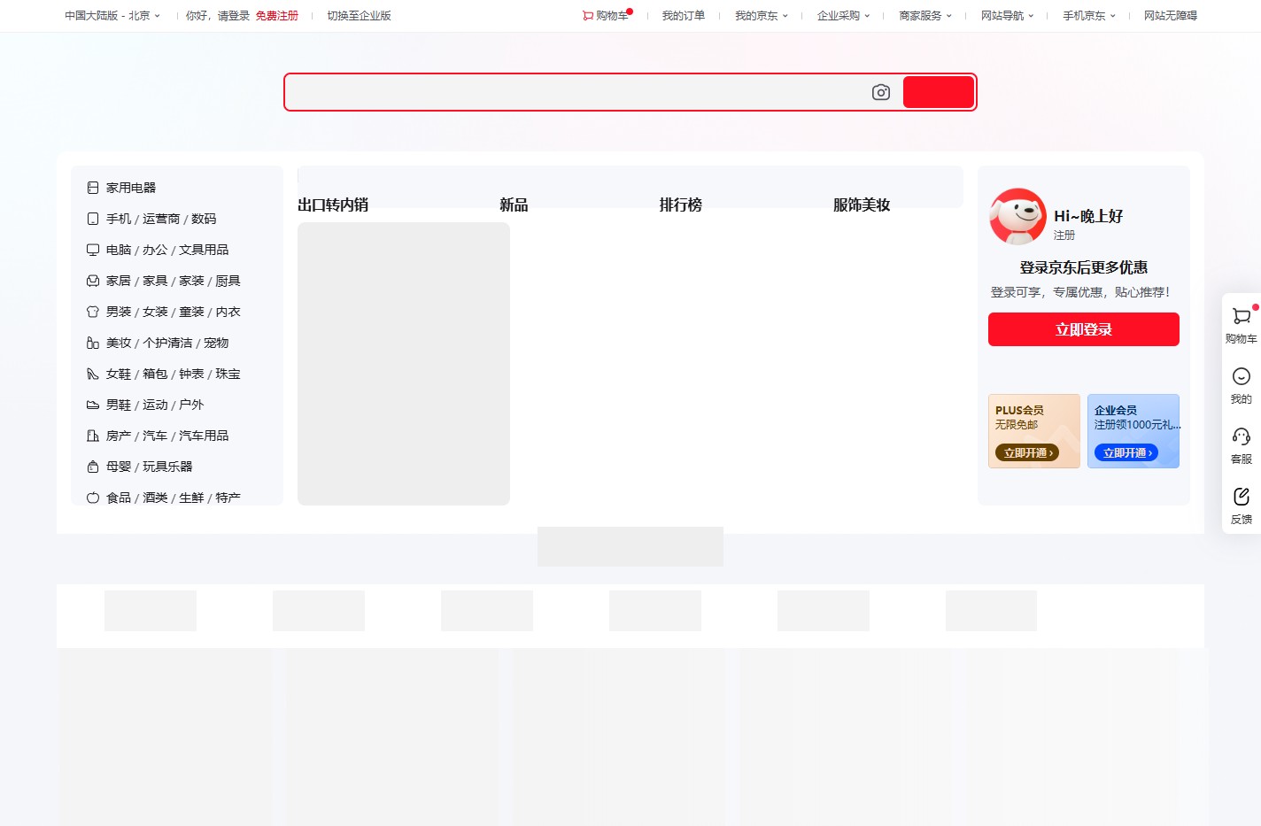1261x826 pixels.
Task: Click the 登录京东后更多优惠 heading
Action: pyautogui.click(x=1084, y=267)
